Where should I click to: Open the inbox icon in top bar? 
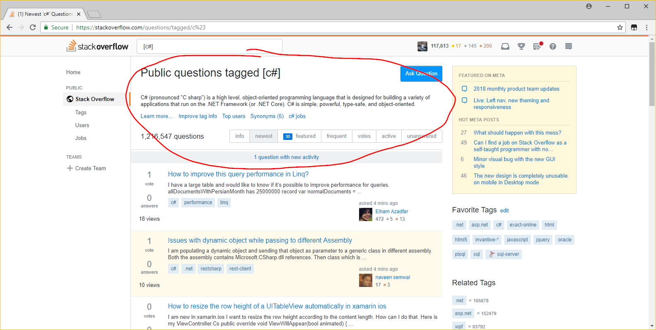505,46
